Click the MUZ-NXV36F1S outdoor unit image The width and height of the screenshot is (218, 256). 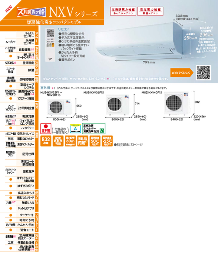pyautogui.click(x=118, y=104)
